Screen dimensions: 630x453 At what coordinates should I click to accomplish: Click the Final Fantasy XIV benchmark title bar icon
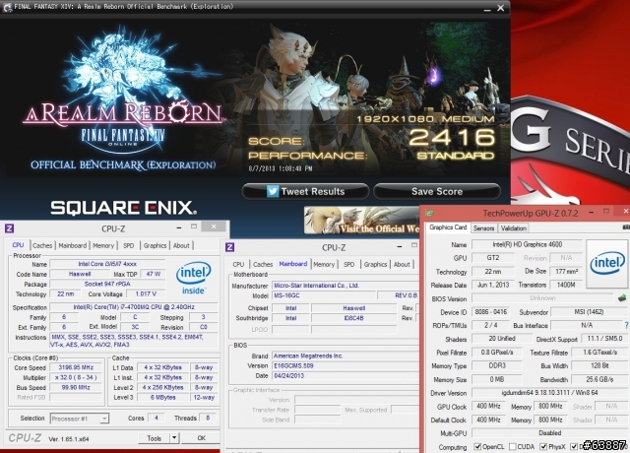[x=7, y=7]
